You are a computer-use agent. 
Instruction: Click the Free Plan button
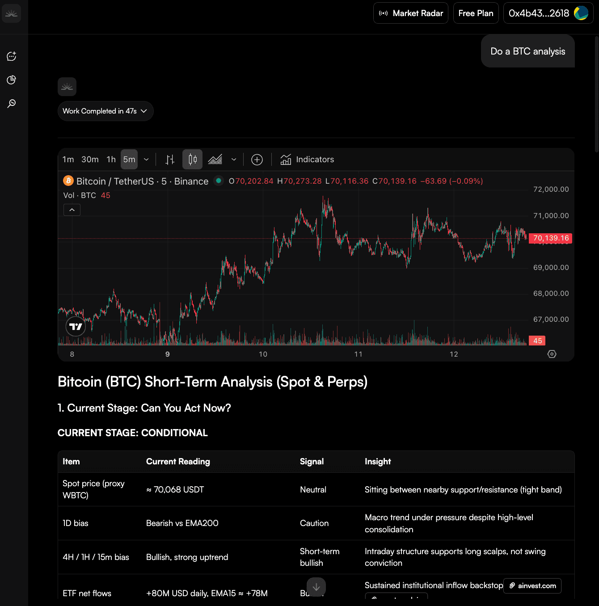click(x=476, y=13)
